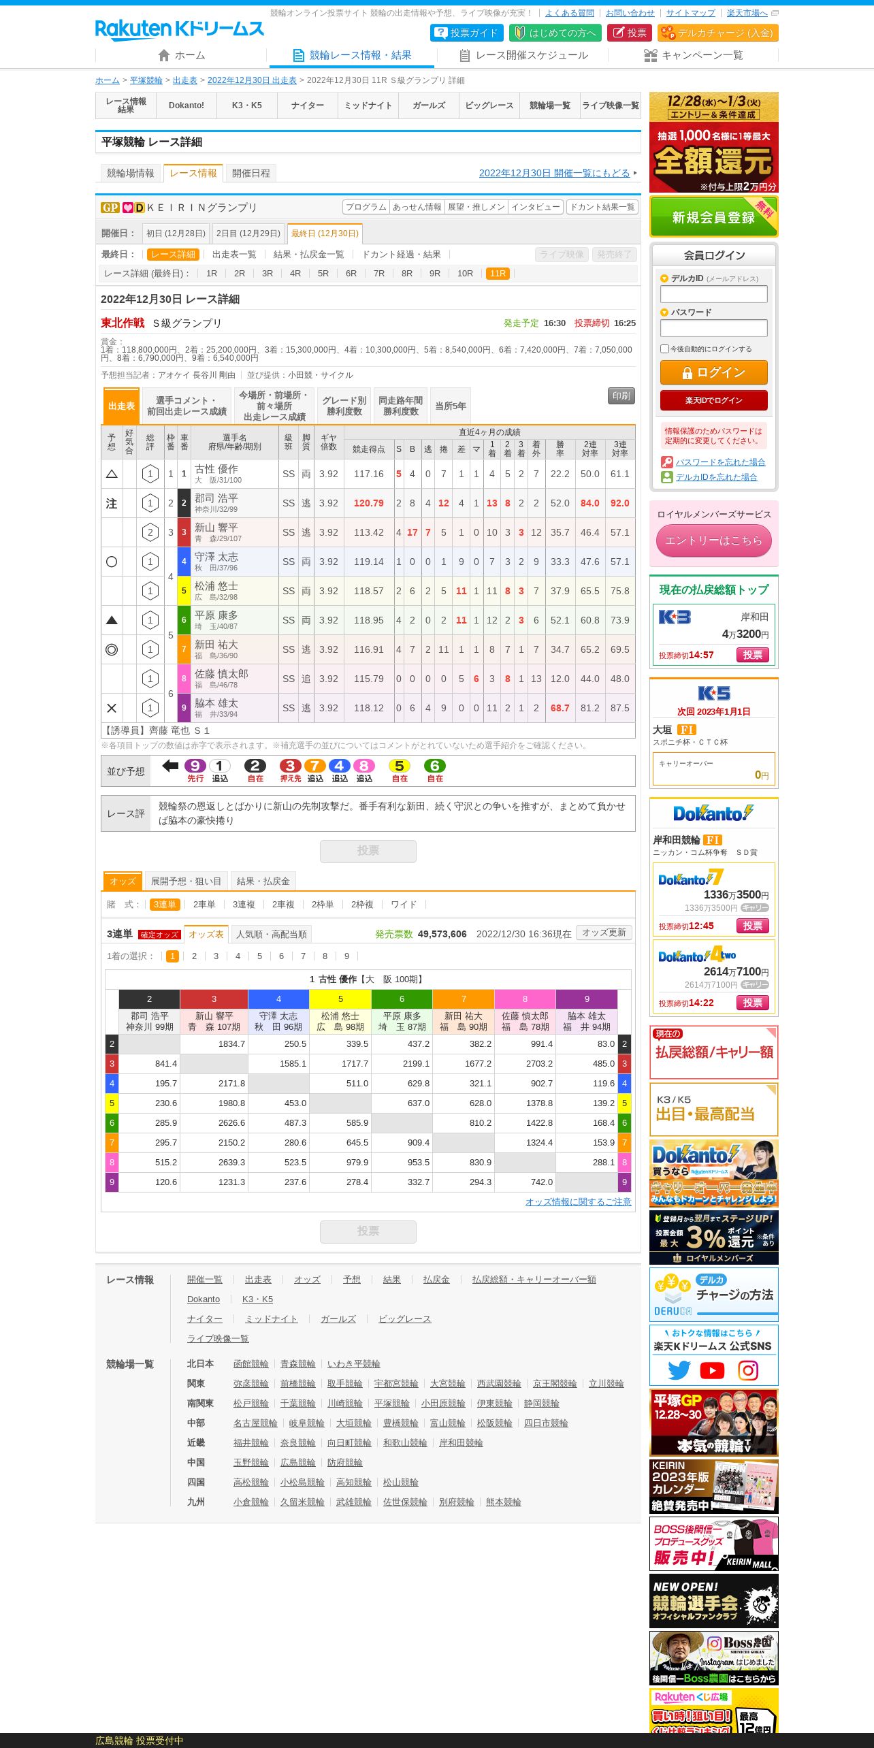Click rider number 9 in 並び予想
The image size is (874, 1748).
(x=195, y=766)
